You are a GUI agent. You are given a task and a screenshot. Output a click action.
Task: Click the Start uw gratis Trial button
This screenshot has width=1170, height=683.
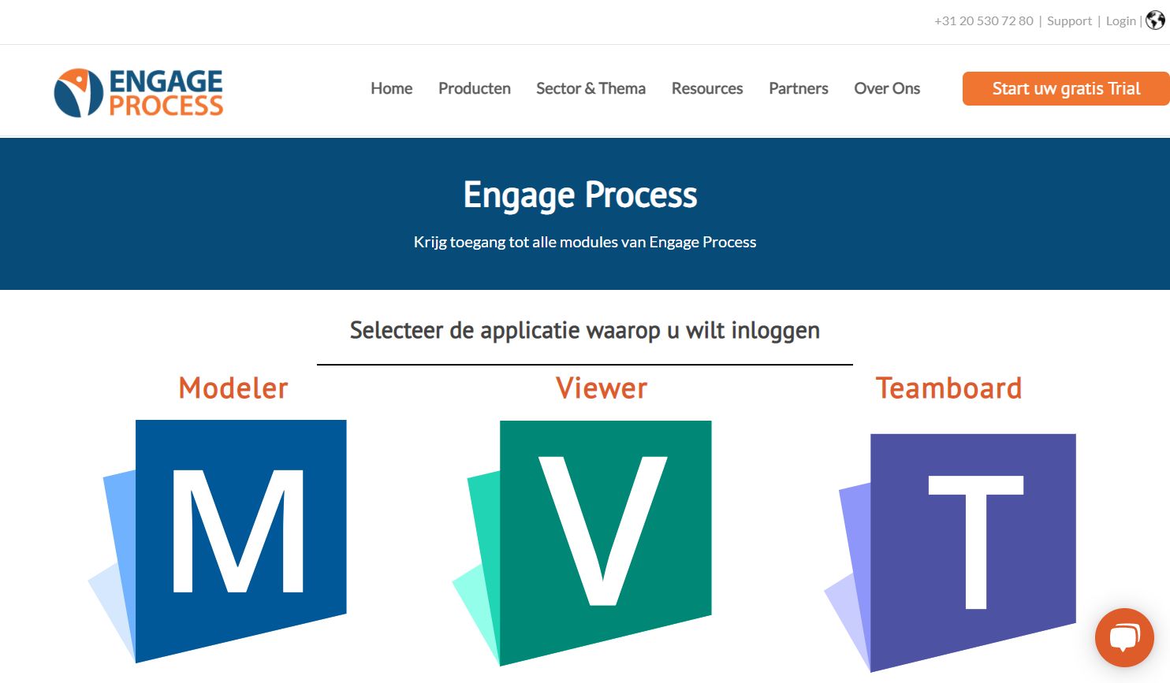pyautogui.click(x=1065, y=88)
